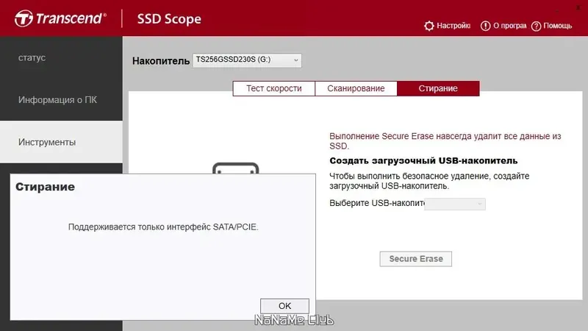Click the Стирание dialog title
This screenshot has height=331, width=588.
pyautogui.click(x=45, y=187)
